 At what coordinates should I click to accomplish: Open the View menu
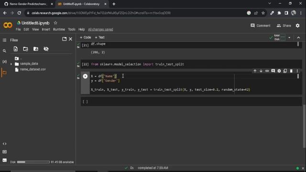[35, 30]
